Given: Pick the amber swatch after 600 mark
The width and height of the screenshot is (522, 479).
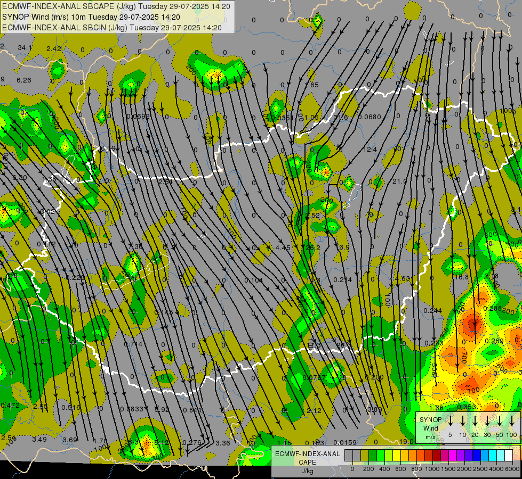Looking at the screenshot, I should coord(405,455).
